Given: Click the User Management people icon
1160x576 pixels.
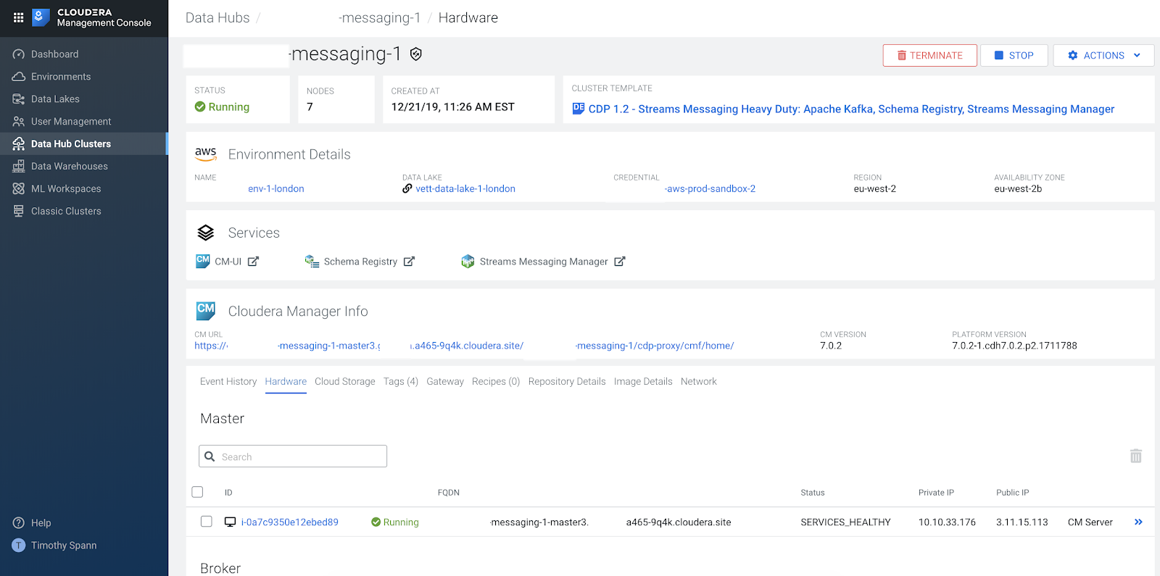Looking at the screenshot, I should point(19,122).
